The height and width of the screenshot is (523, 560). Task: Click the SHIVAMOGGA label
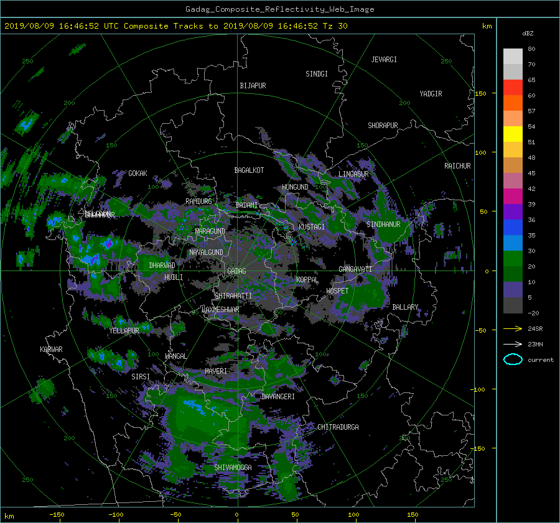(x=233, y=468)
